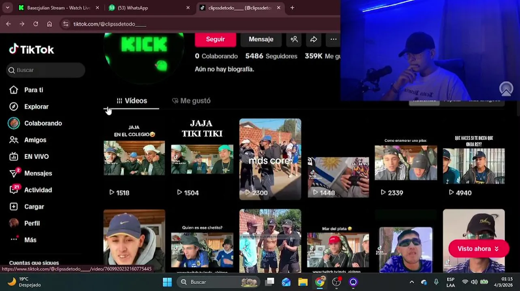Click the browser back arrow
The height and width of the screenshot is (291, 520).
(x=9, y=24)
